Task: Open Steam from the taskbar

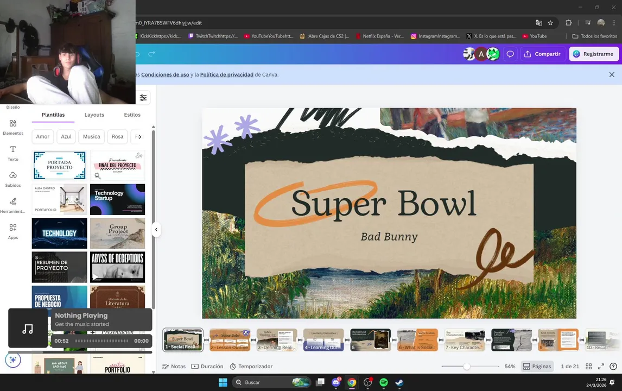Action: pos(399,382)
